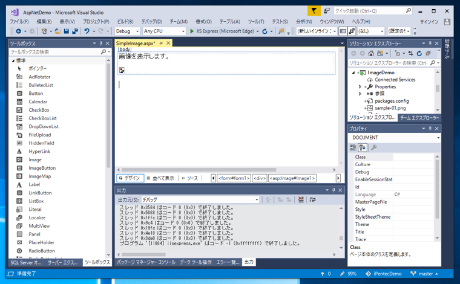Viewport: 460px width, 284px height.
Task: Click the デザイン view button
Action: click(x=130, y=178)
